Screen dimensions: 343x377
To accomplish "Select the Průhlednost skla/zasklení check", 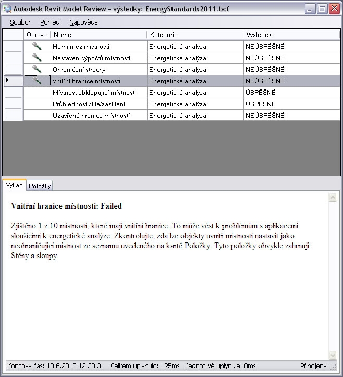I will coord(99,104).
